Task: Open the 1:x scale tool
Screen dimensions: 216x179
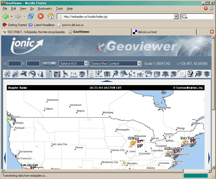Action: [74, 74]
